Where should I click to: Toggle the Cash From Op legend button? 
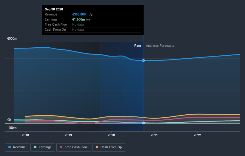pyautogui.click(x=109, y=147)
